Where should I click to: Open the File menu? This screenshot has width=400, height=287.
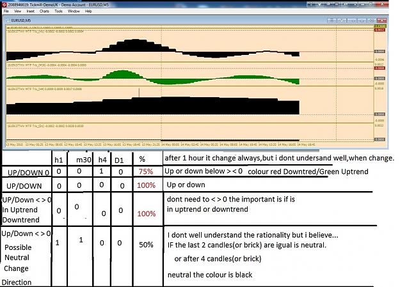click(6, 12)
